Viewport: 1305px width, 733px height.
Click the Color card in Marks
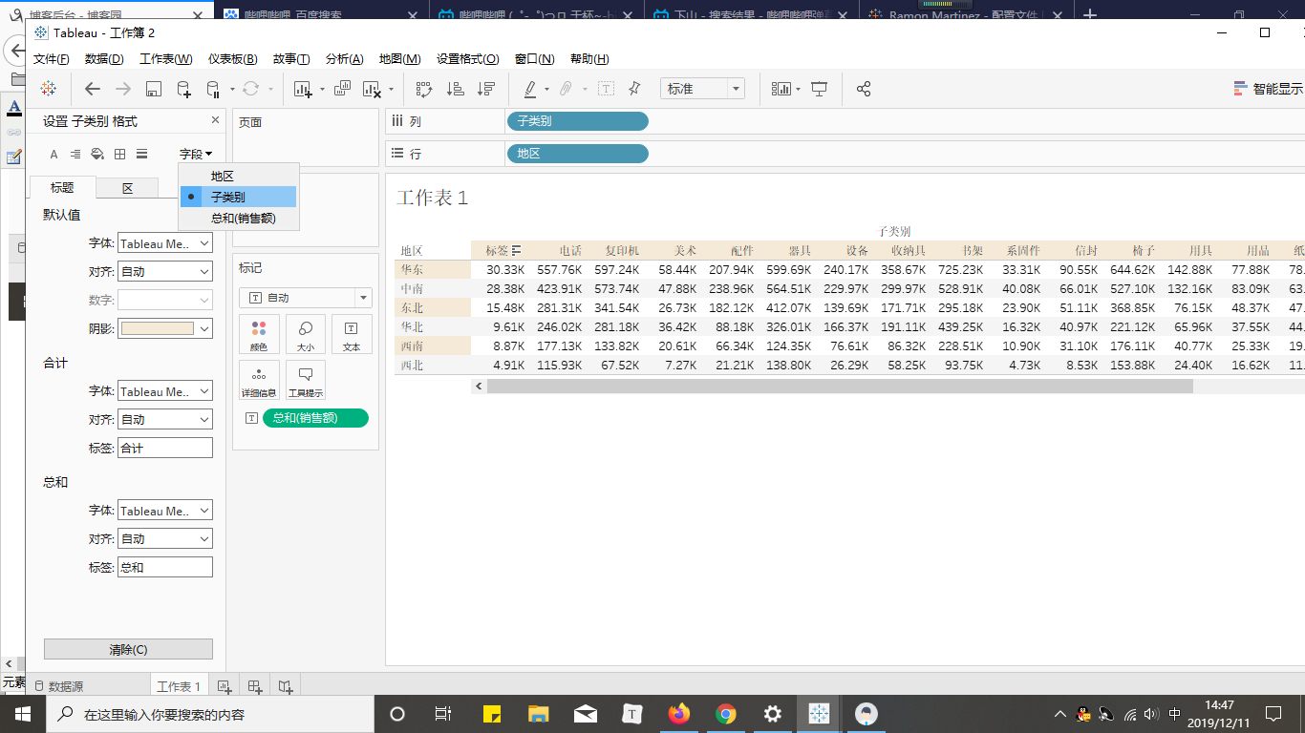pyautogui.click(x=259, y=335)
